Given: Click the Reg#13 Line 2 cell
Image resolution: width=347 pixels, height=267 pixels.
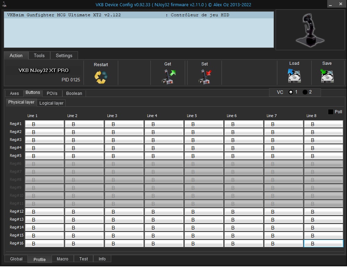Looking at the screenshot, I should click(x=84, y=220).
